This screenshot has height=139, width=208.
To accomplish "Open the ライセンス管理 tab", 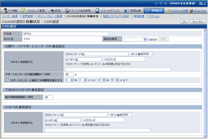I will click(x=33, y=11).
